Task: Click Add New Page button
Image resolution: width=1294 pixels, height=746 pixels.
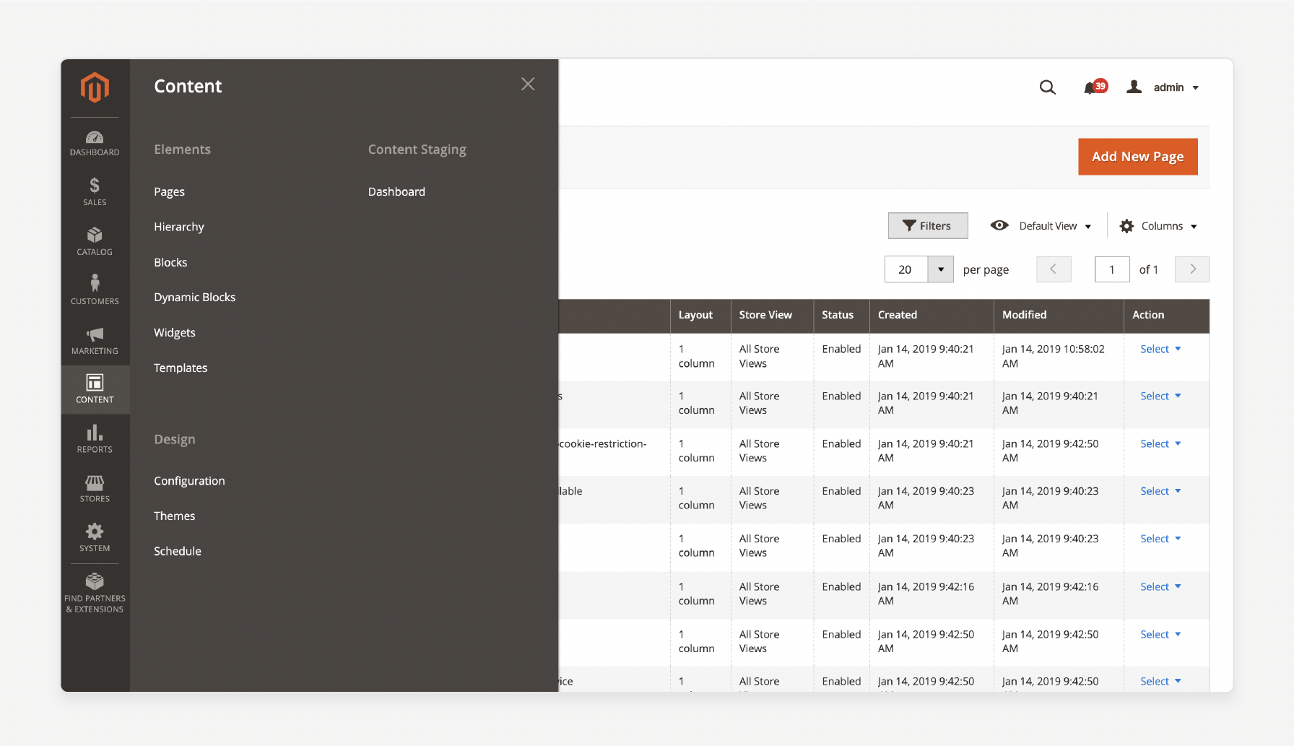Action: pyautogui.click(x=1137, y=157)
